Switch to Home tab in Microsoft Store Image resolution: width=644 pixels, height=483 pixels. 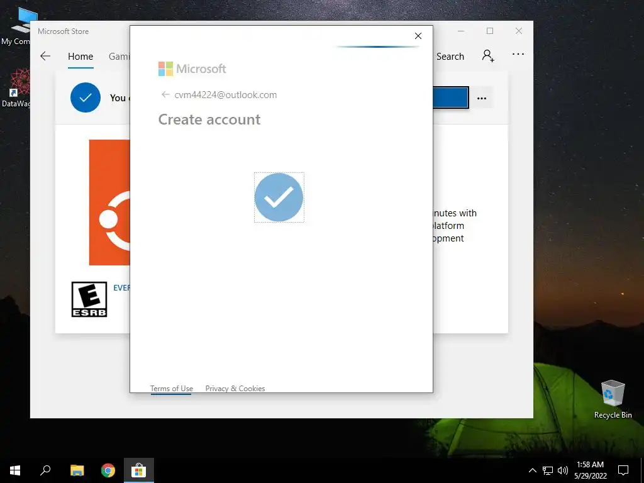[x=80, y=57]
